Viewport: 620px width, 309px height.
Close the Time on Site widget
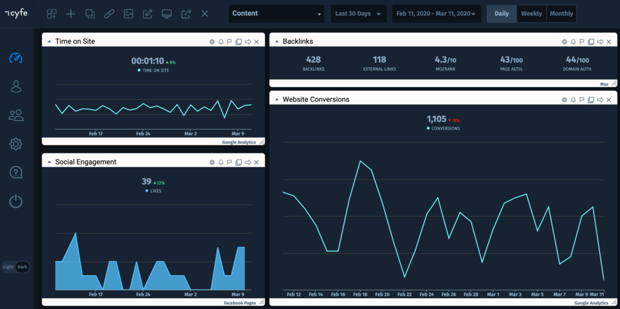(256, 42)
